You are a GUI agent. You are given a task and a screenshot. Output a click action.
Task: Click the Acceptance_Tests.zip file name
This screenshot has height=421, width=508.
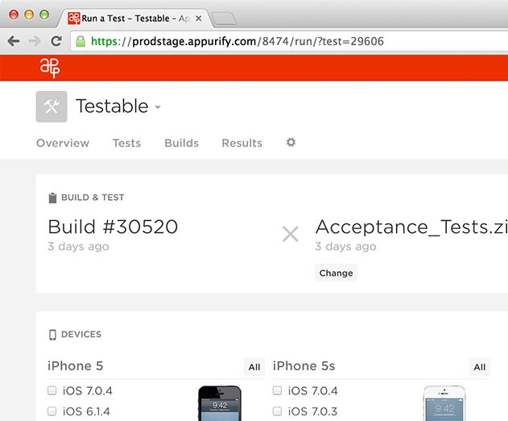pyautogui.click(x=411, y=227)
